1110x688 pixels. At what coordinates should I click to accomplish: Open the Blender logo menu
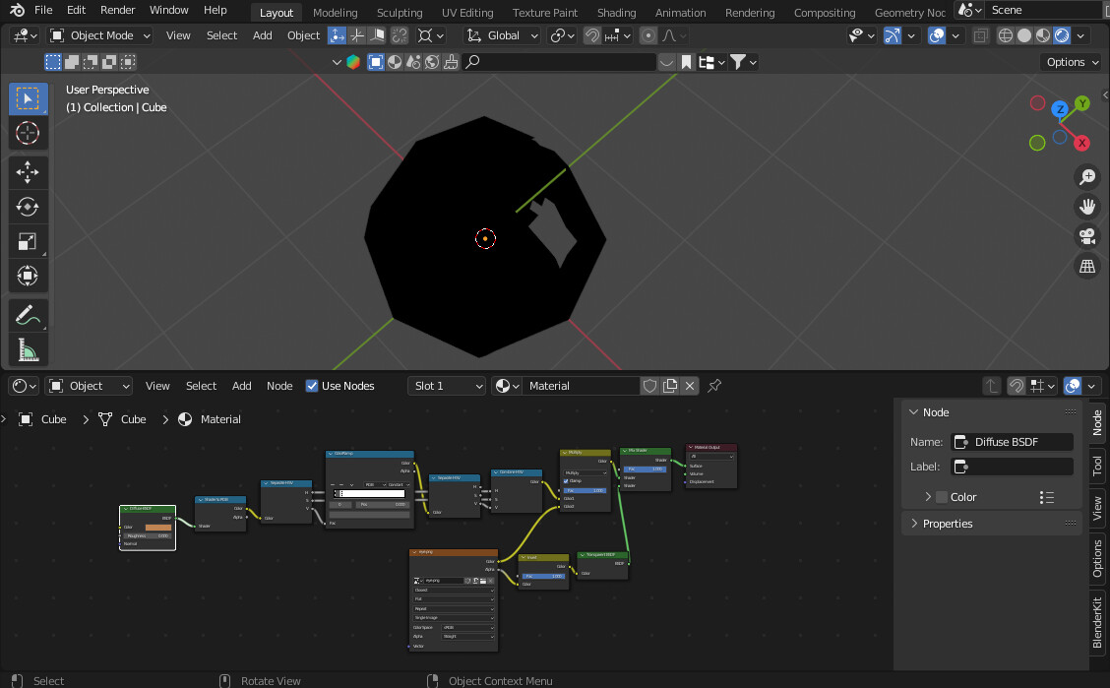coord(17,10)
